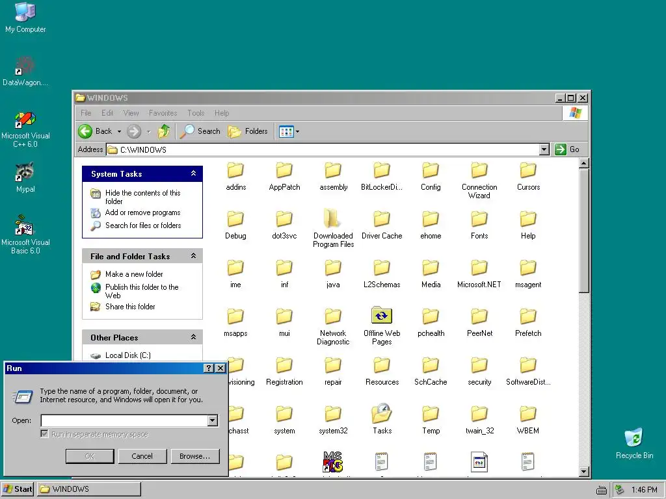Select the Driver Cache folder
This screenshot has height=499, width=666.
(x=381, y=225)
